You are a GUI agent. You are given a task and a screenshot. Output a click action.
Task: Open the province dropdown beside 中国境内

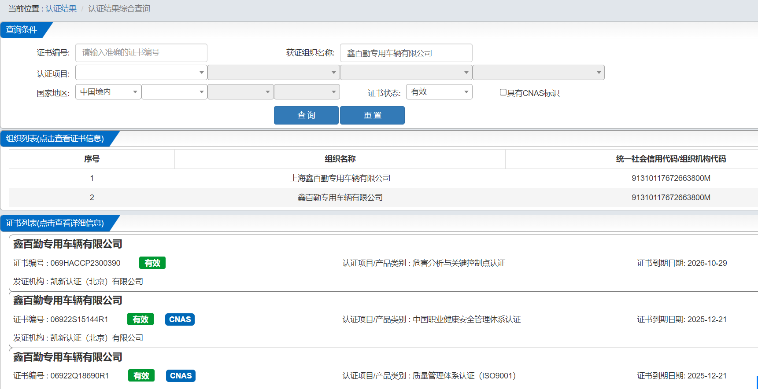tap(174, 92)
